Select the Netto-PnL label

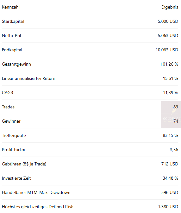click(12, 35)
